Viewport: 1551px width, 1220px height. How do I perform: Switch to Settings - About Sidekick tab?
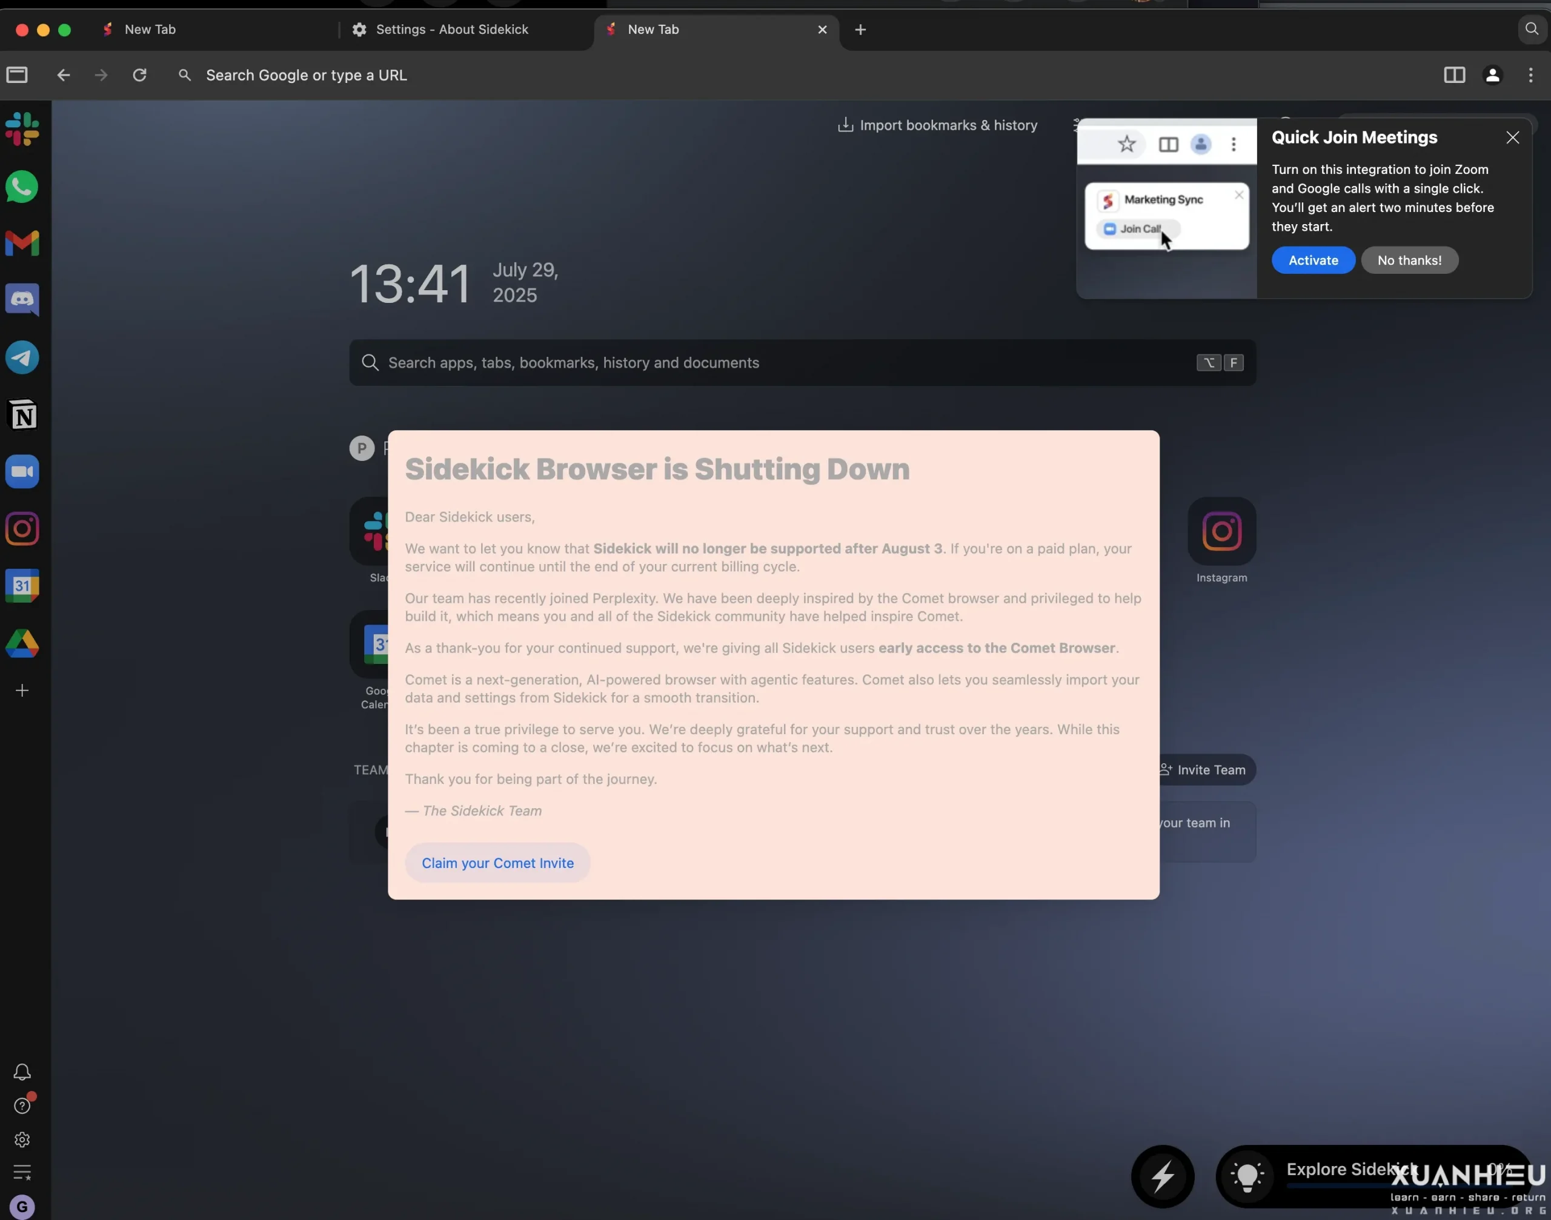464,29
